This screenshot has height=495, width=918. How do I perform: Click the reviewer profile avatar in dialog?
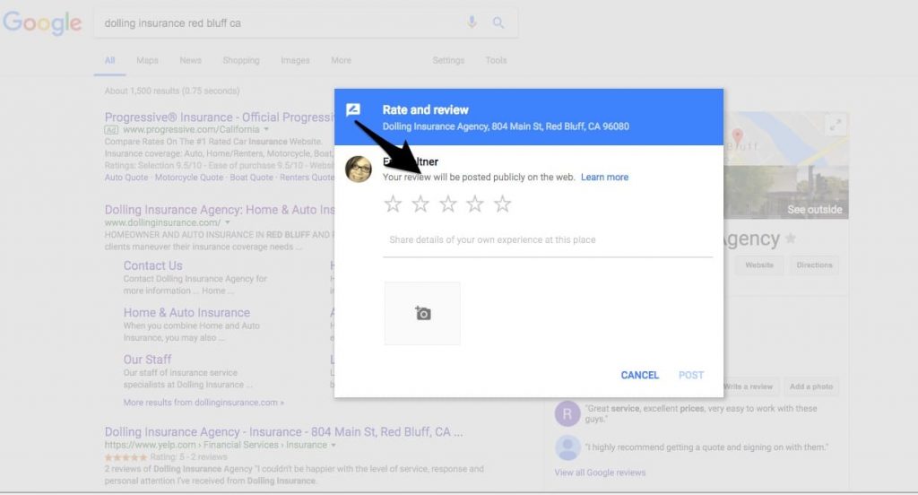(359, 169)
